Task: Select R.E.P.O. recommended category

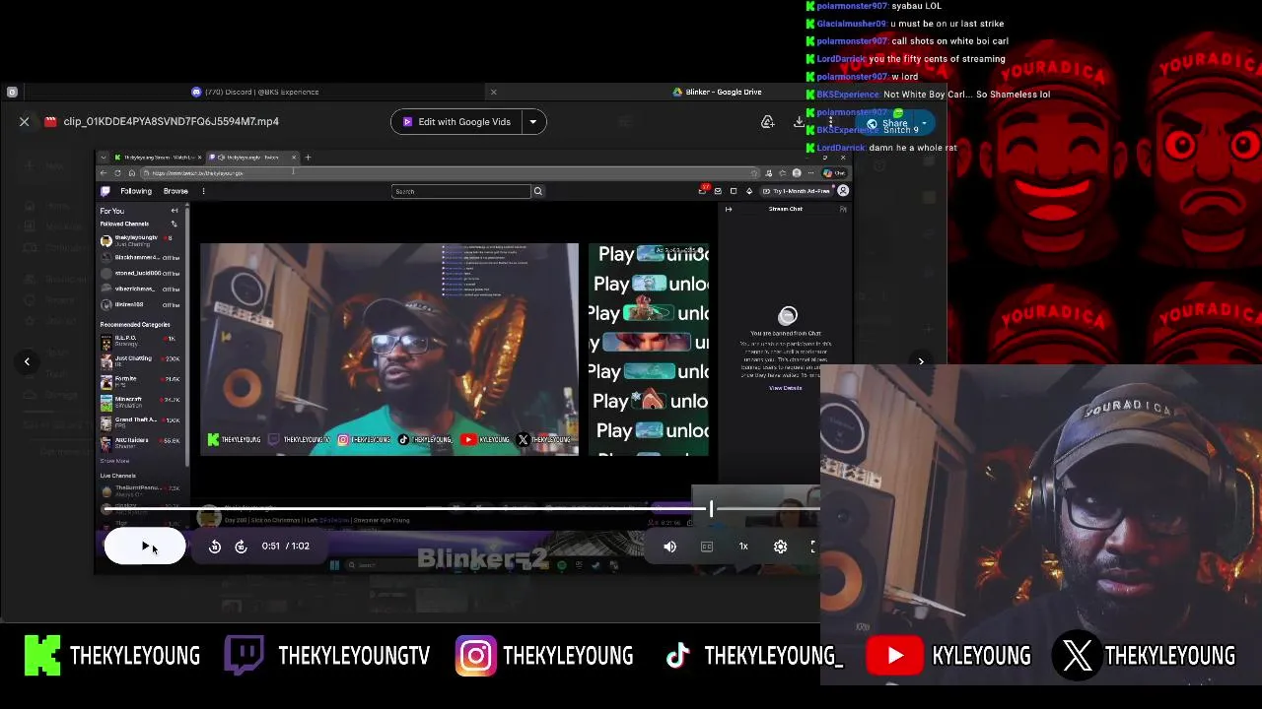Action: click(x=140, y=341)
